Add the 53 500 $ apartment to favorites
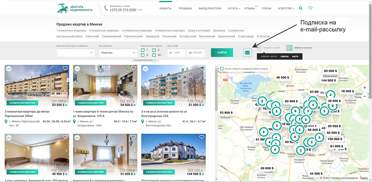Viewport: 372px width, 182px height. coord(65,68)
